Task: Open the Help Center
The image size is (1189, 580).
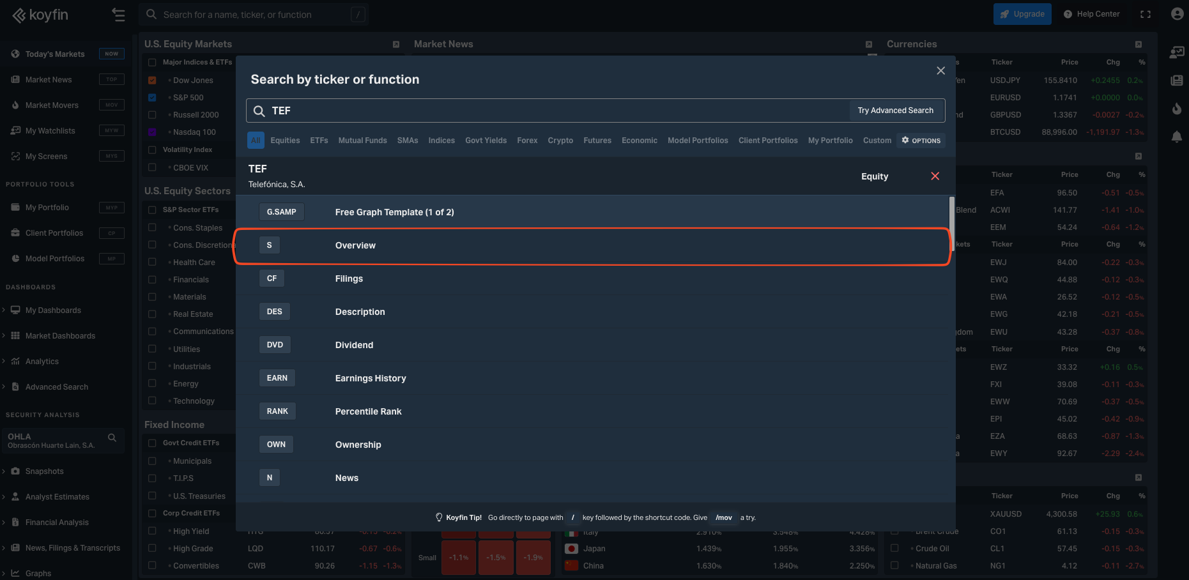Action: (1091, 14)
